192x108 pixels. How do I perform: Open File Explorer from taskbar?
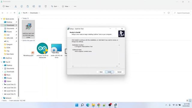(93, 105)
